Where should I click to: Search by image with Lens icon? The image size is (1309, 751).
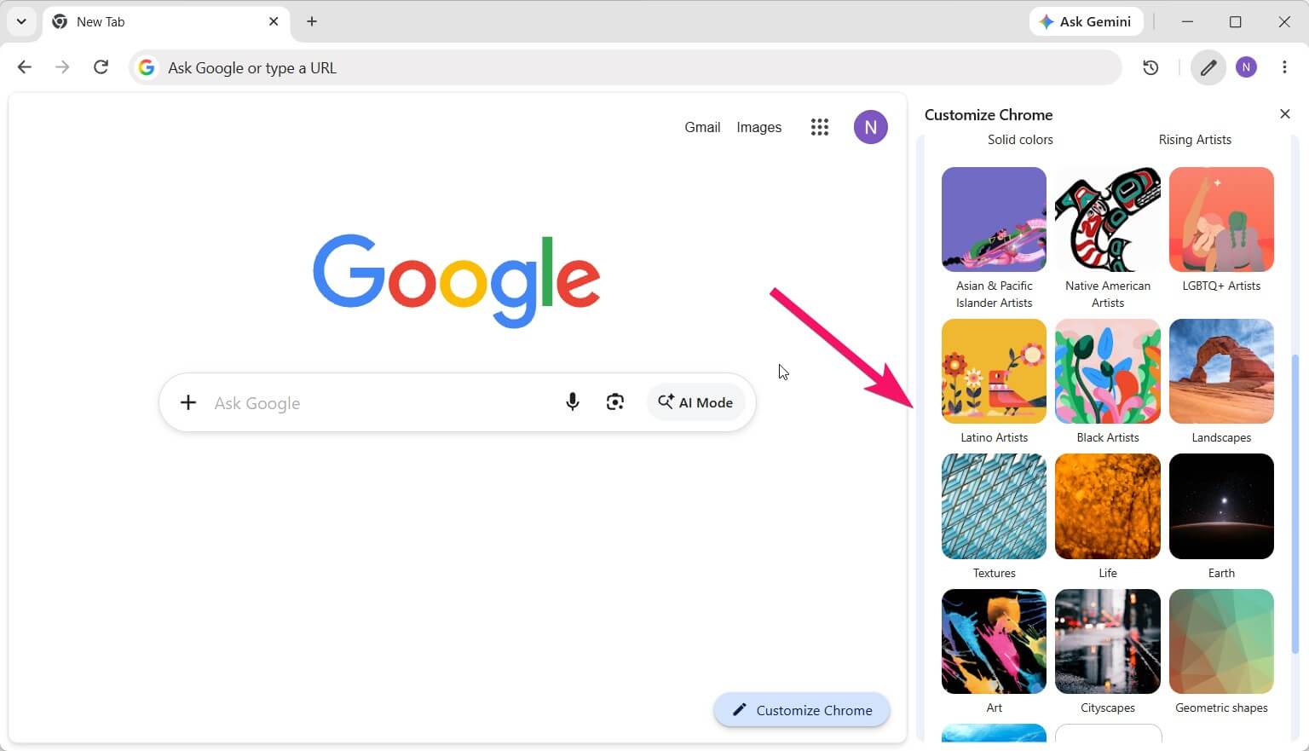pyautogui.click(x=615, y=402)
